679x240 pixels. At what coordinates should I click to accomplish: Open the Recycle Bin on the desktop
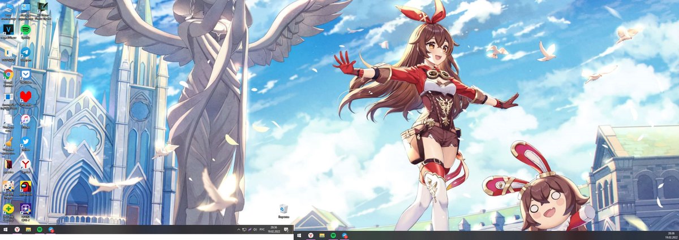tap(284, 211)
